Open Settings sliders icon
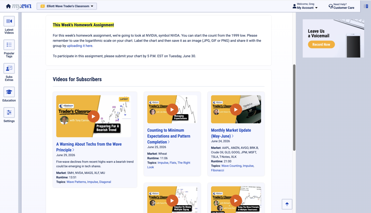The image size is (371, 213). [9, 112]
